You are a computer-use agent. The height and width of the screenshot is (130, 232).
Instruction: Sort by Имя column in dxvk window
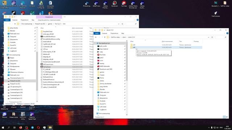click(132, 42)
